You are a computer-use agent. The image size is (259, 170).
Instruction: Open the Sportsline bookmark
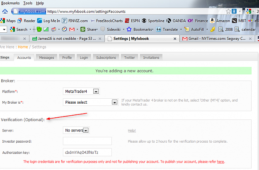153,21
